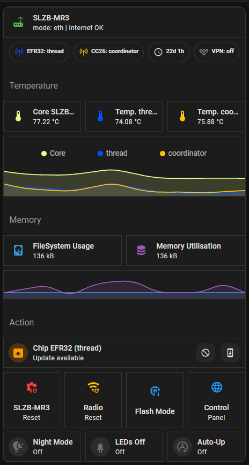
Task: Toggle Night Mode on
Action: coord(42,447)
